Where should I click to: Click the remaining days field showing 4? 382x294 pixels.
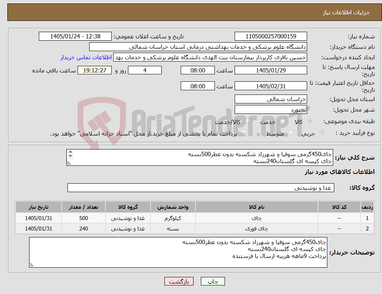(x=145, y=70)
